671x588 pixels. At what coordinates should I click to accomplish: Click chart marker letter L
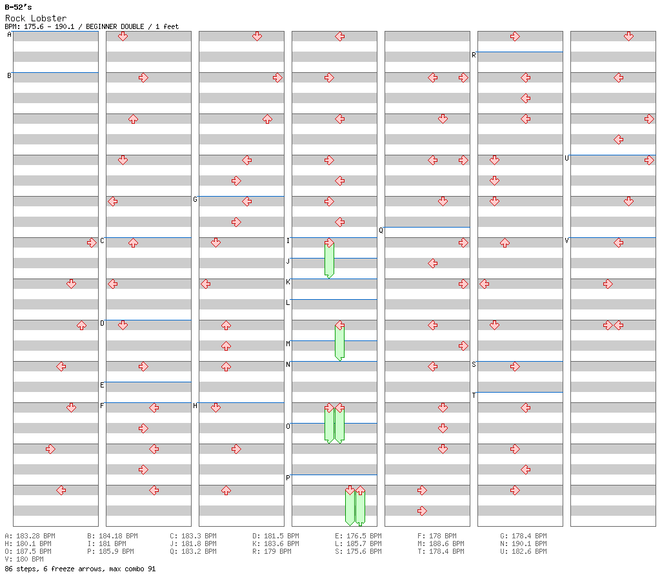pos(288,303)
